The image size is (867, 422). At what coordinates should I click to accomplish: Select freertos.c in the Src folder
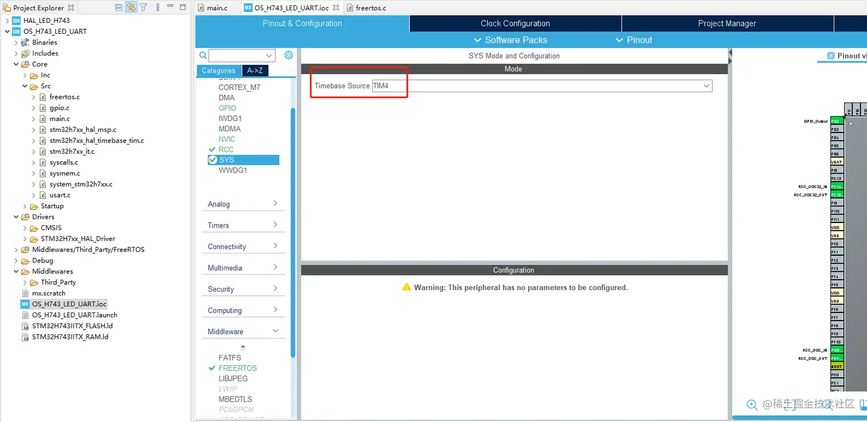tap(64, 97)
